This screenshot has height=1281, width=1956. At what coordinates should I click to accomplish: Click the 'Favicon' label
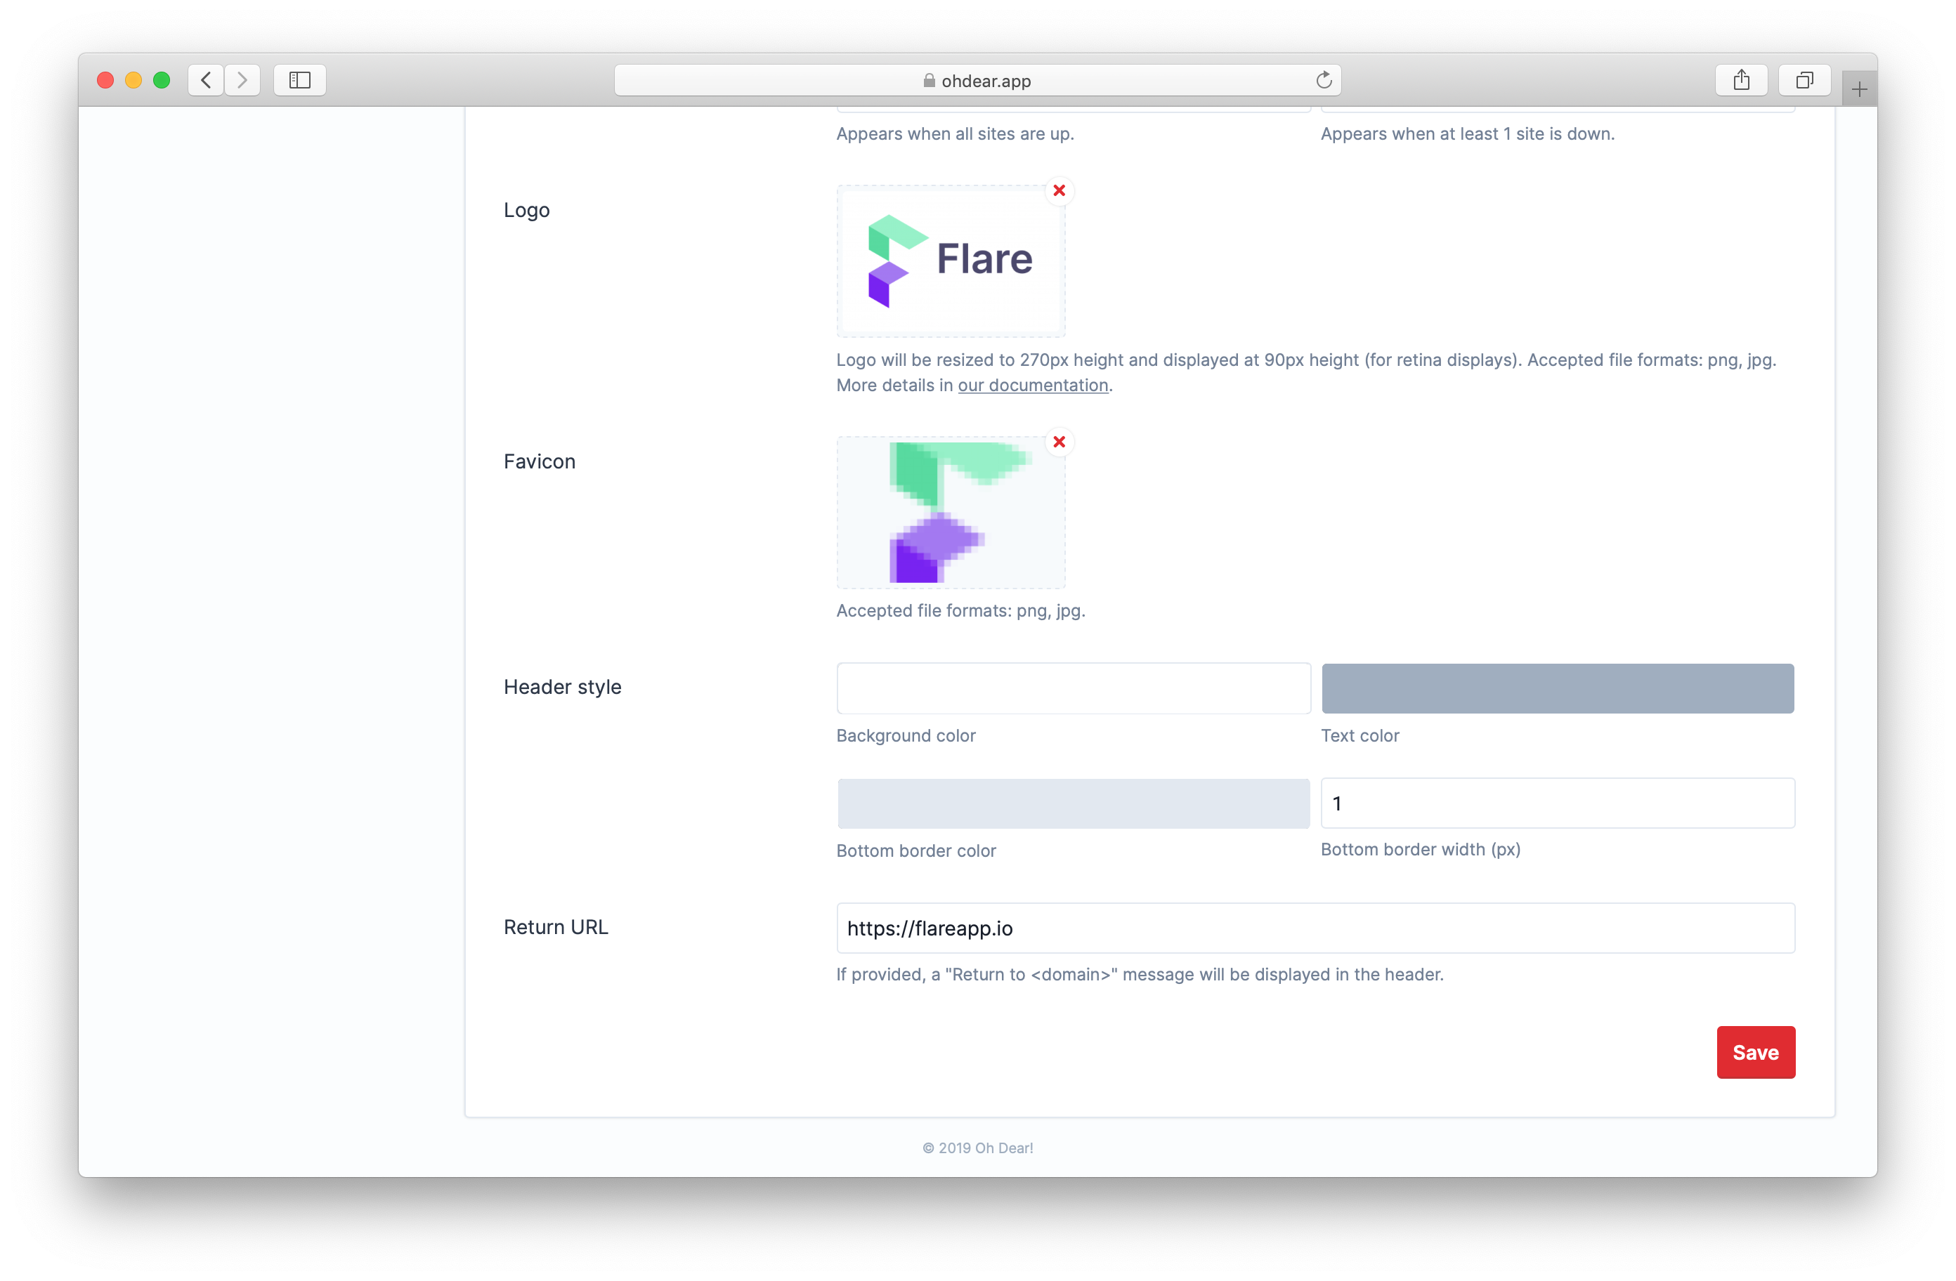(539, 462)
